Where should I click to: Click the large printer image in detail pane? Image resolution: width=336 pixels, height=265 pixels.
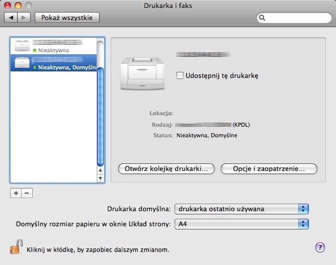(142, 73)
